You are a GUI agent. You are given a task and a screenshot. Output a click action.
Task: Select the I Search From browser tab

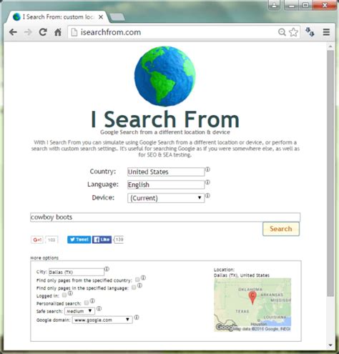(57, 17)
